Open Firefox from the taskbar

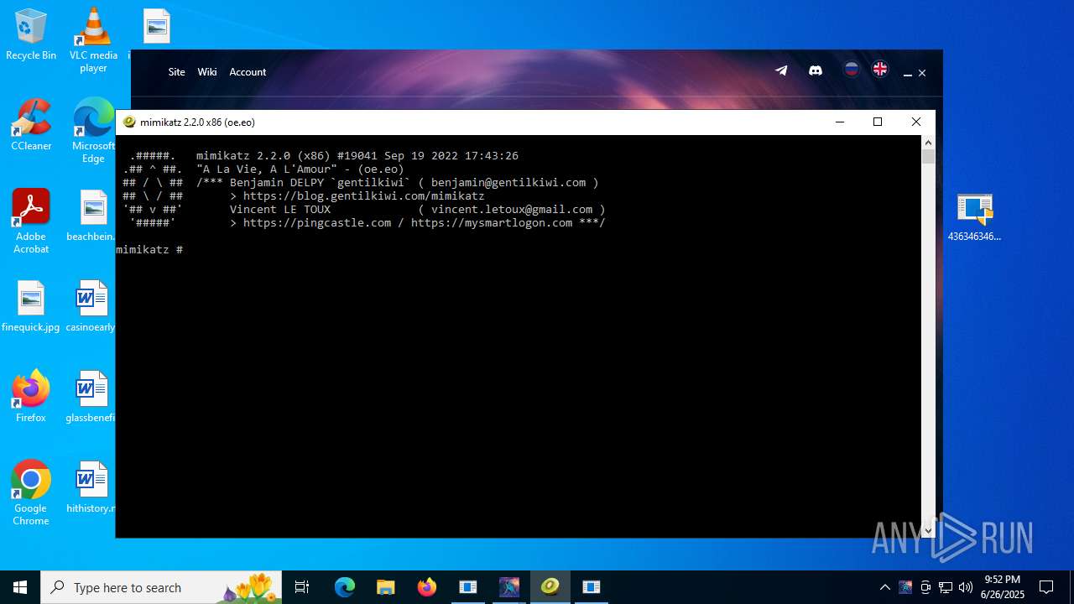(427, 587)
